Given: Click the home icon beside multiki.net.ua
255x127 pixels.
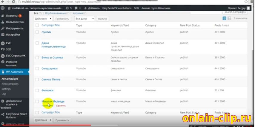Looking at the screenshot, I should (9, 8).
